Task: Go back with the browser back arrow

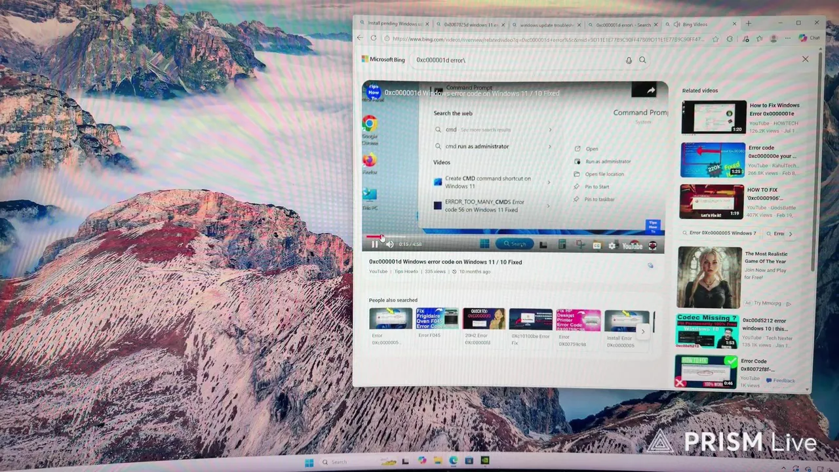Action: 360,39
